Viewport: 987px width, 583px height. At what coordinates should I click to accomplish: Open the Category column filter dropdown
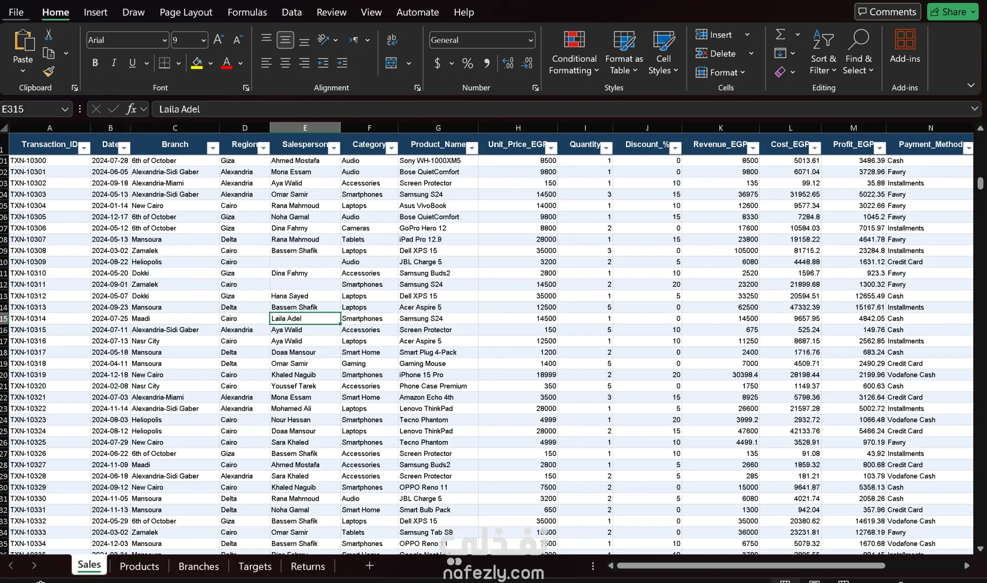(x=392, y=148)
